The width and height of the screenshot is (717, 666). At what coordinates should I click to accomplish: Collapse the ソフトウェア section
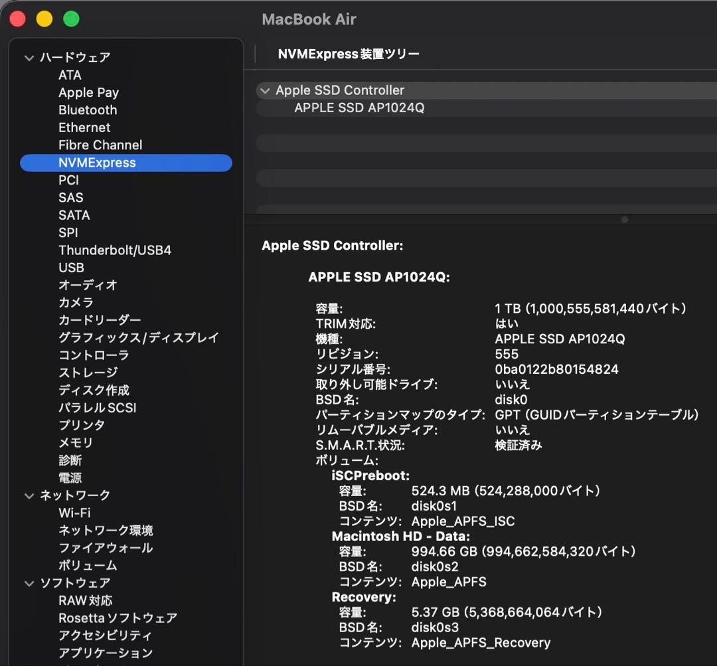click(x=29, y=582)
